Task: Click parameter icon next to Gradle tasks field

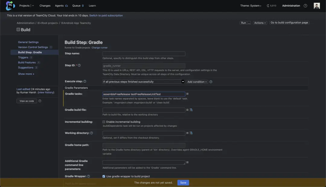Action: [x=187, y=94]
